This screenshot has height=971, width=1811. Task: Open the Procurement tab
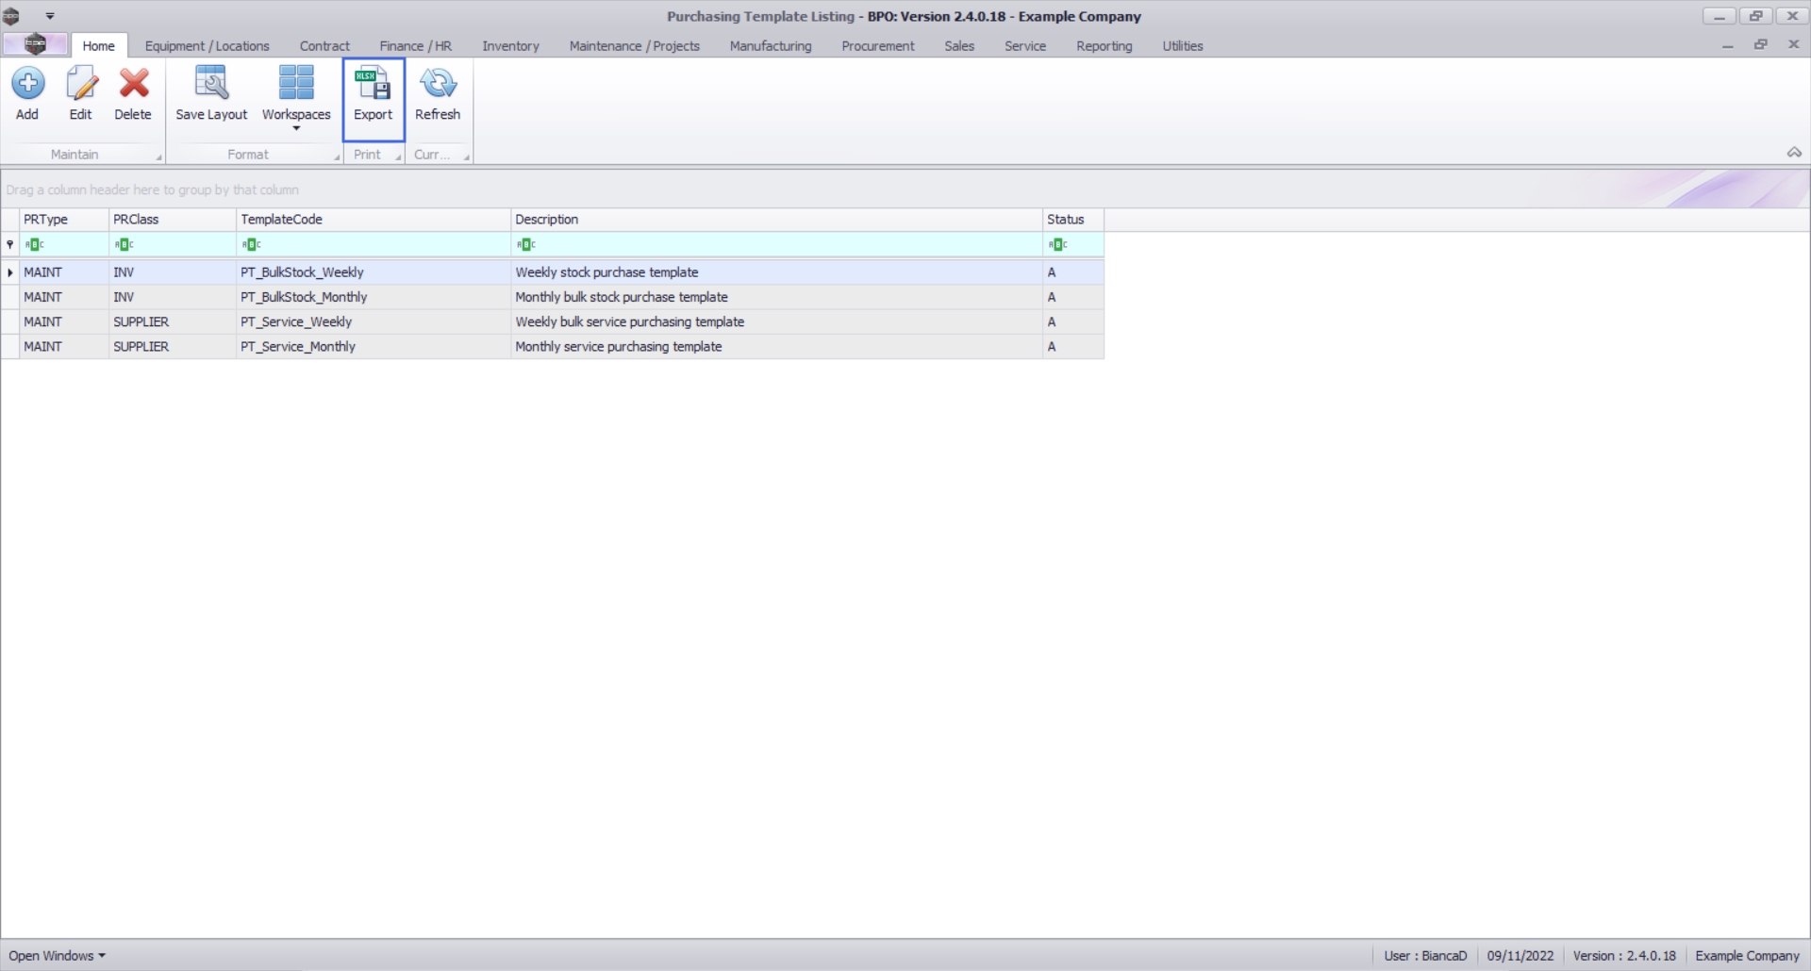click(877, 45)
